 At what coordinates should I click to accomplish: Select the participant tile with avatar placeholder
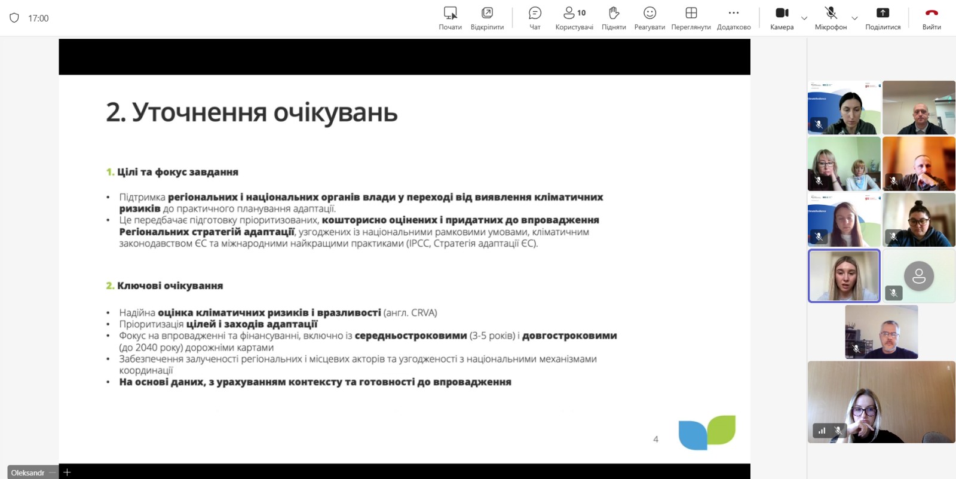919,276
